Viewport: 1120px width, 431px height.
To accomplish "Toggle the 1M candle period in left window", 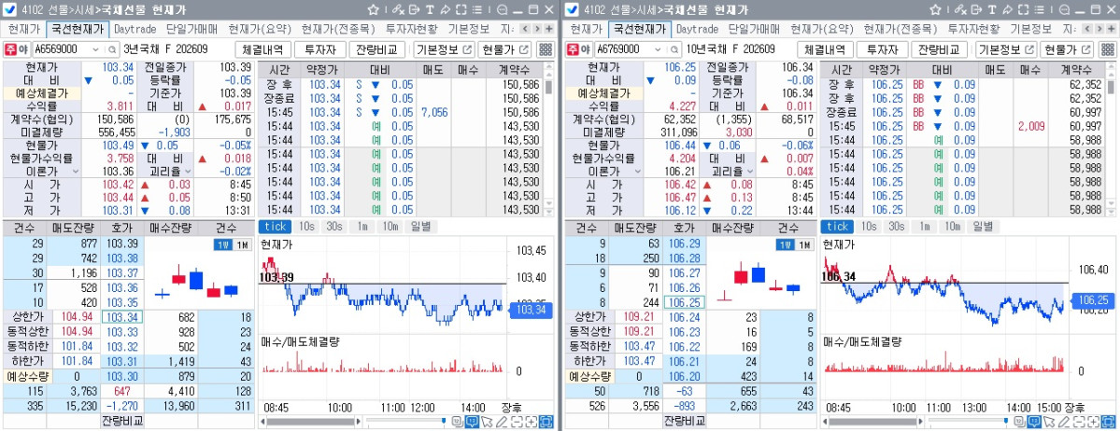I will click(241, 244).
